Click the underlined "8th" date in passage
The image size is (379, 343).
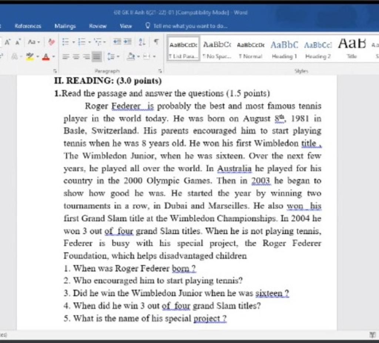(280, 118)
